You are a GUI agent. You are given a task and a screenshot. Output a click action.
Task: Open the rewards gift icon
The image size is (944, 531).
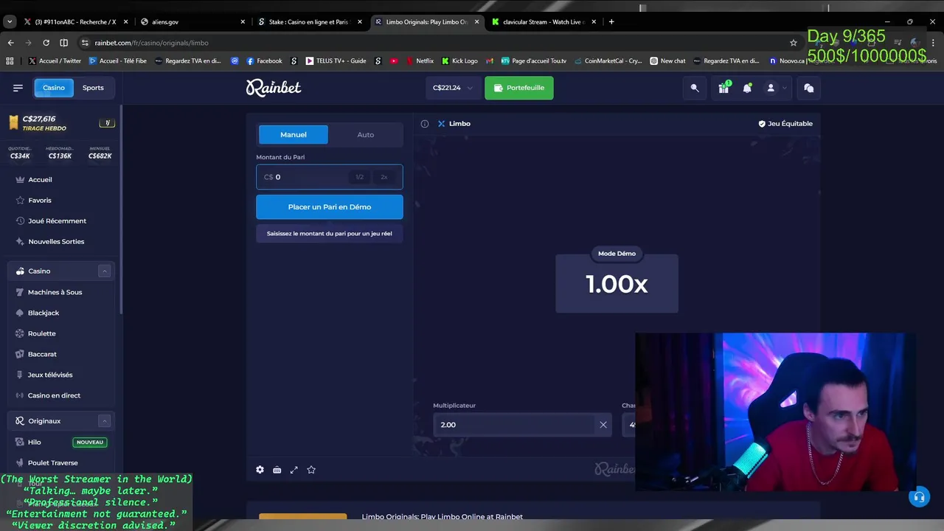tap(723, 88)
